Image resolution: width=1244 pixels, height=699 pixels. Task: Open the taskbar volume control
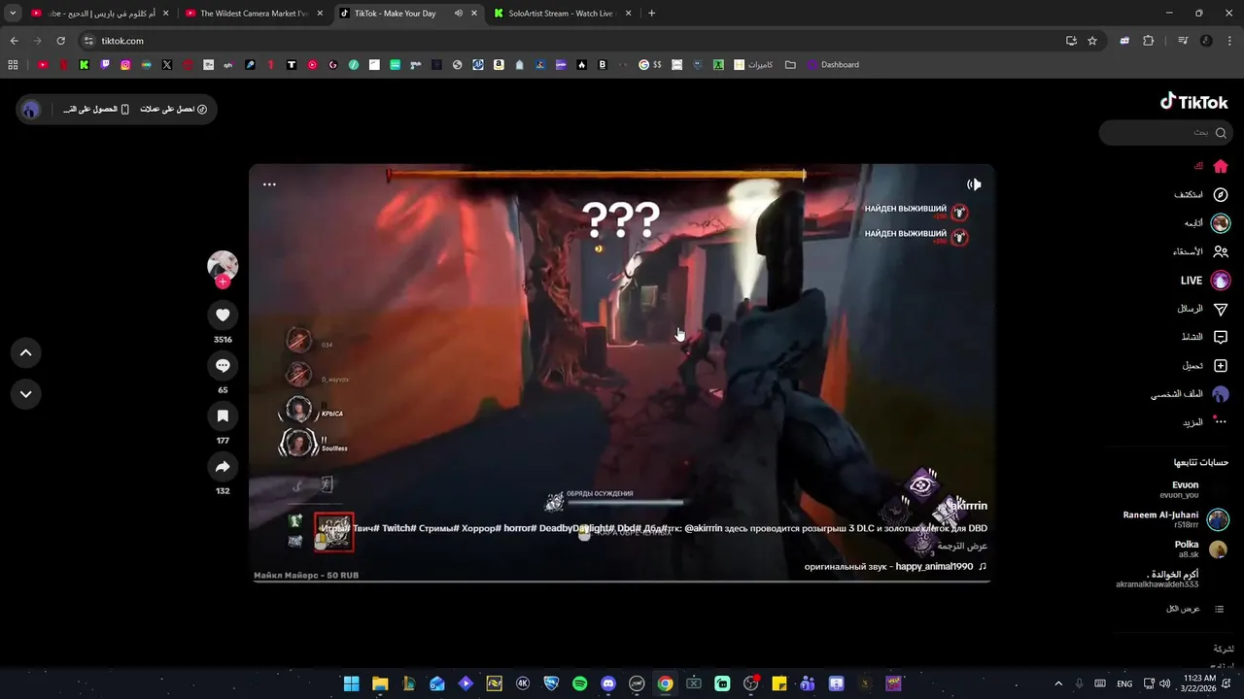[1166, 683]
